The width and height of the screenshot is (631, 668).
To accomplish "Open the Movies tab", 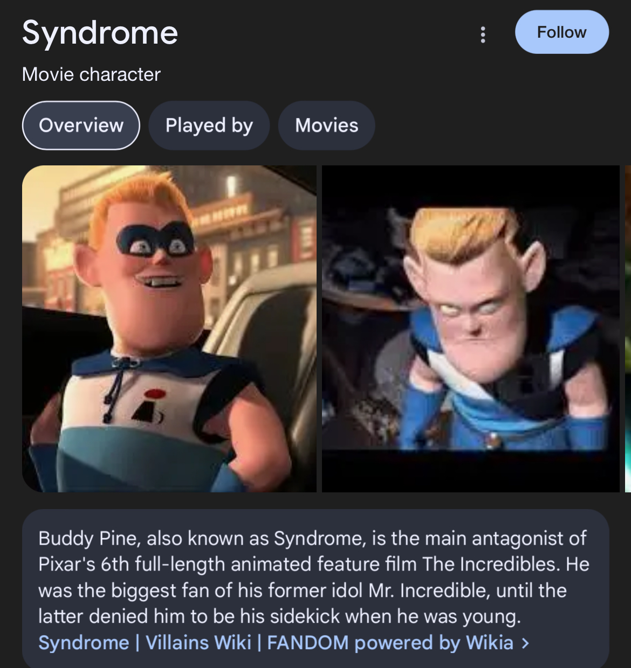I will click(x=326, y=125).
